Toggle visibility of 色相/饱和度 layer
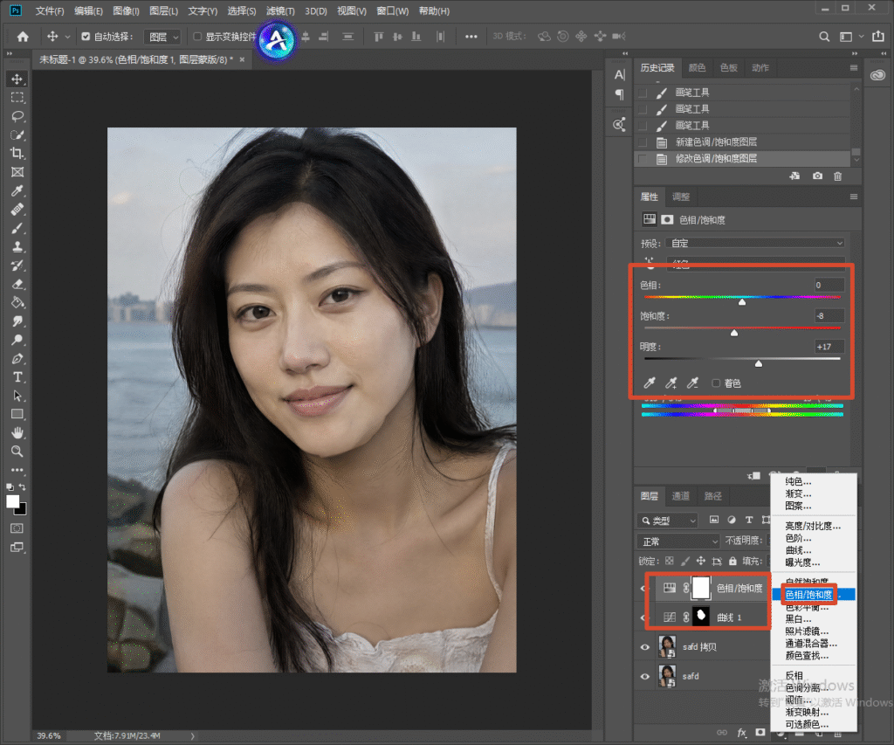894x745 pixels. [x=643, y=588]
